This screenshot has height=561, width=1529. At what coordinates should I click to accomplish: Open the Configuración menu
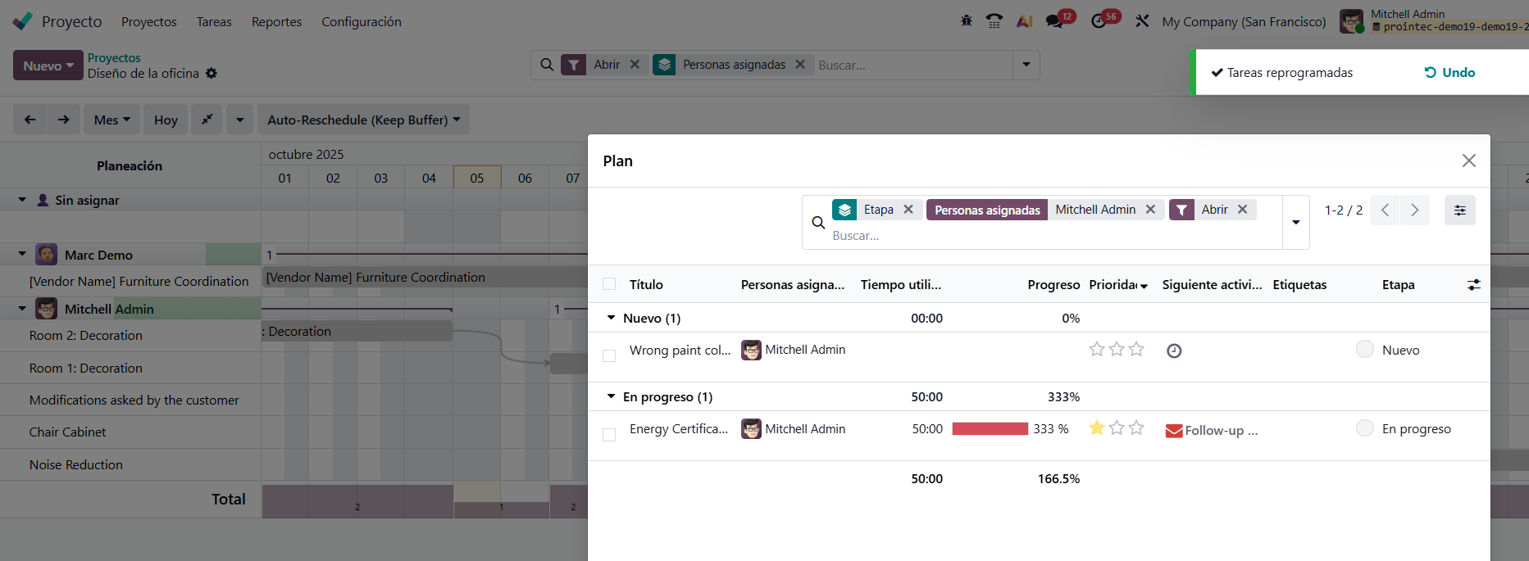361,22
